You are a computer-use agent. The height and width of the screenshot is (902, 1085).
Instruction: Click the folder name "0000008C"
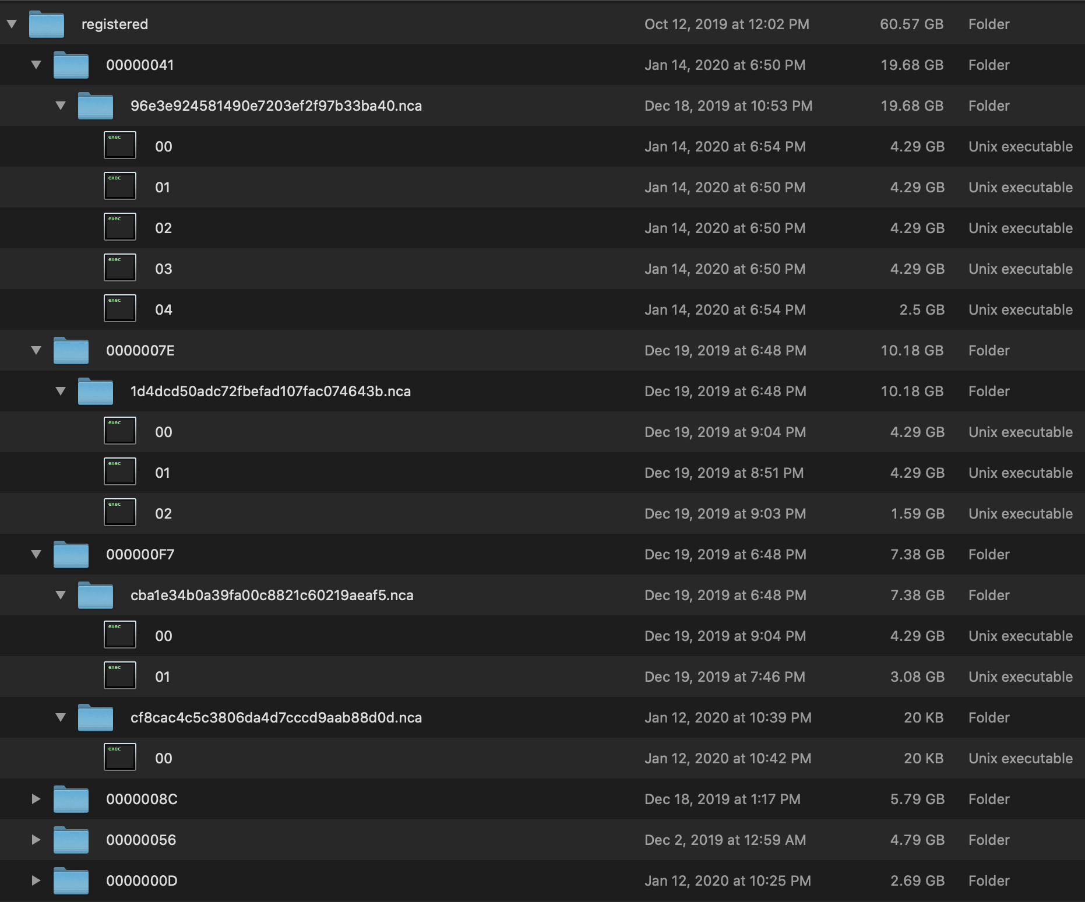[x=142, y=799]
